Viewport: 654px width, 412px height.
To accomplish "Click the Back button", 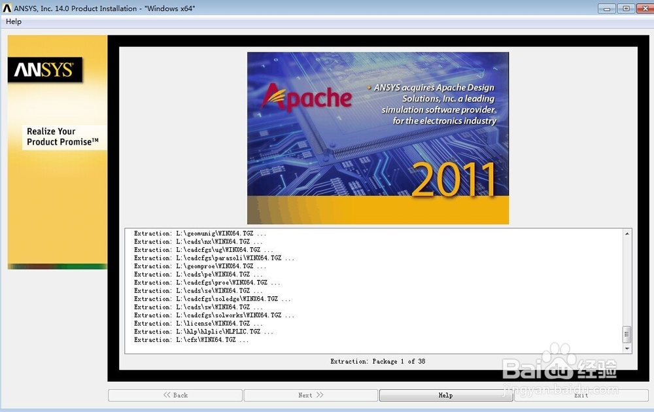I will pyautogui.click(x=175, y=395).
